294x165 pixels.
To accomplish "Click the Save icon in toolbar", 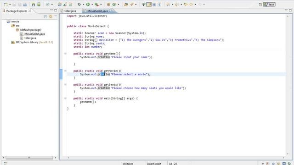I will [x=14, y=4].
